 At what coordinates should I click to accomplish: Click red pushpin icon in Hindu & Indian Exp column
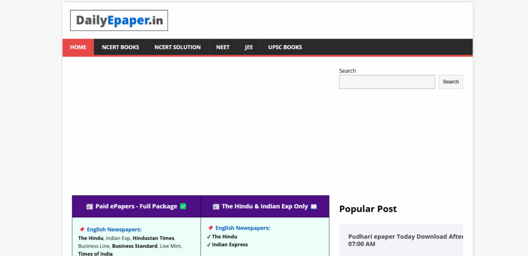click(x=210, y=228)
